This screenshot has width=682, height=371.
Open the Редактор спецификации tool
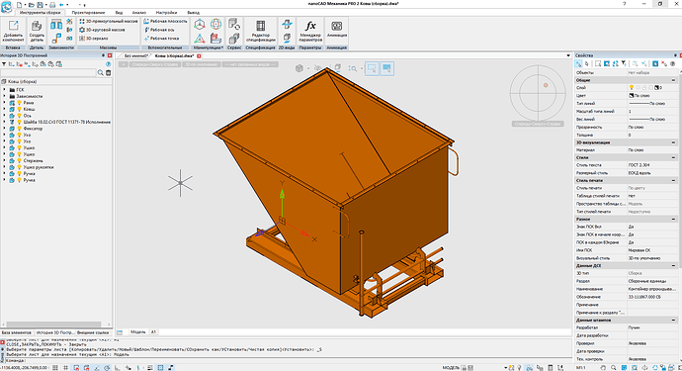coord(261,31)
